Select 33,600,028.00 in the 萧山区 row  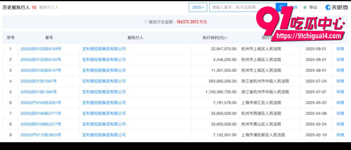pyautogui.click(x=223, y=124)
